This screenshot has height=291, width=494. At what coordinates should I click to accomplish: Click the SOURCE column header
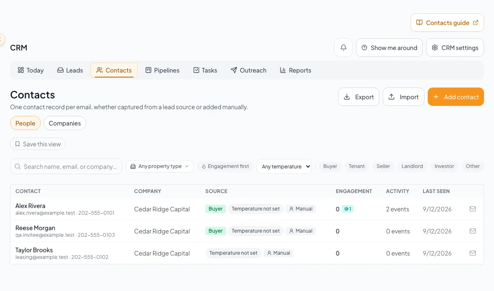coord(216,191)
